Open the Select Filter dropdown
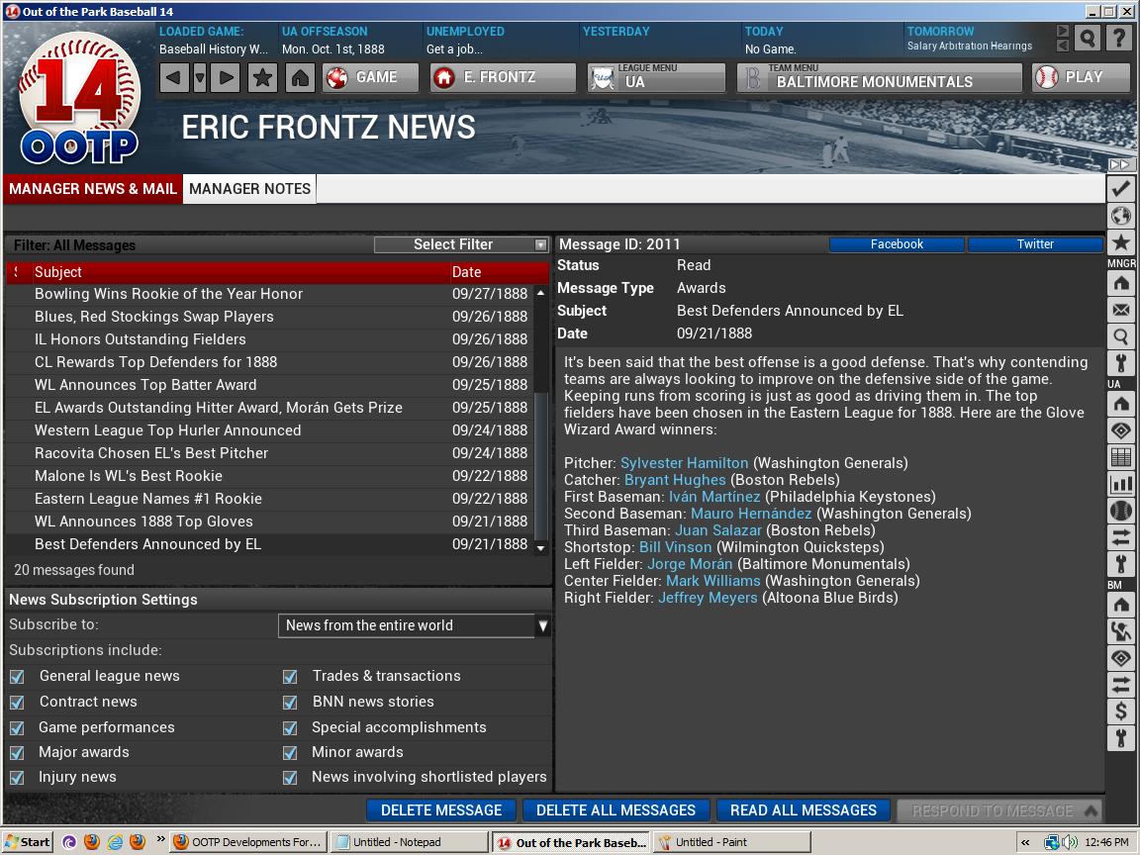This screenshot has width=1140, height=855. pos(461,244)
